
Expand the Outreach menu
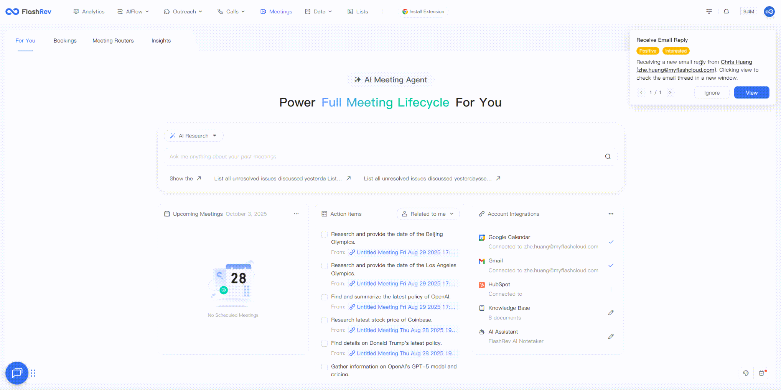tap(183, 11)
